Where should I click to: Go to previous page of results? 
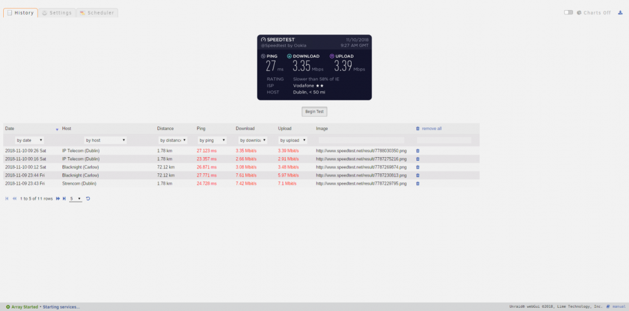click(x=14, y=199)
